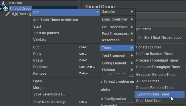Select the Start Next Thread Loop radio button

[x=140, y=38]
